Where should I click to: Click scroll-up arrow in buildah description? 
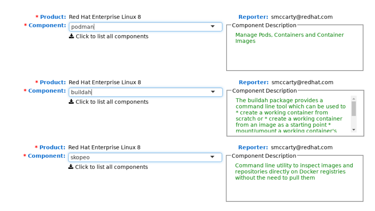pyautogui.click(x=354, y=98)
